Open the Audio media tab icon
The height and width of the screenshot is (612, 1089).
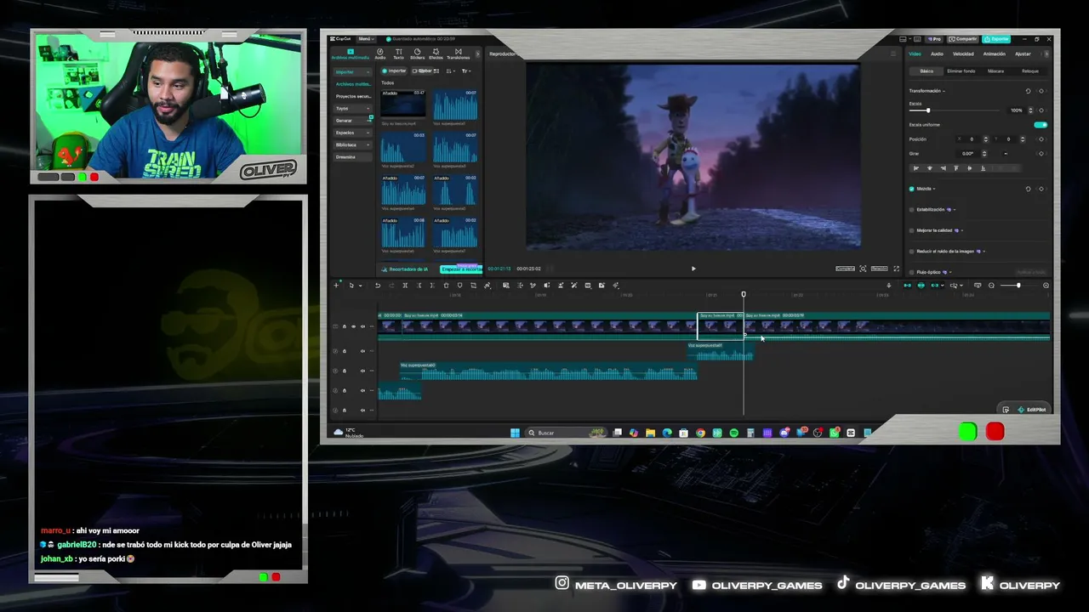coord(380,54)
